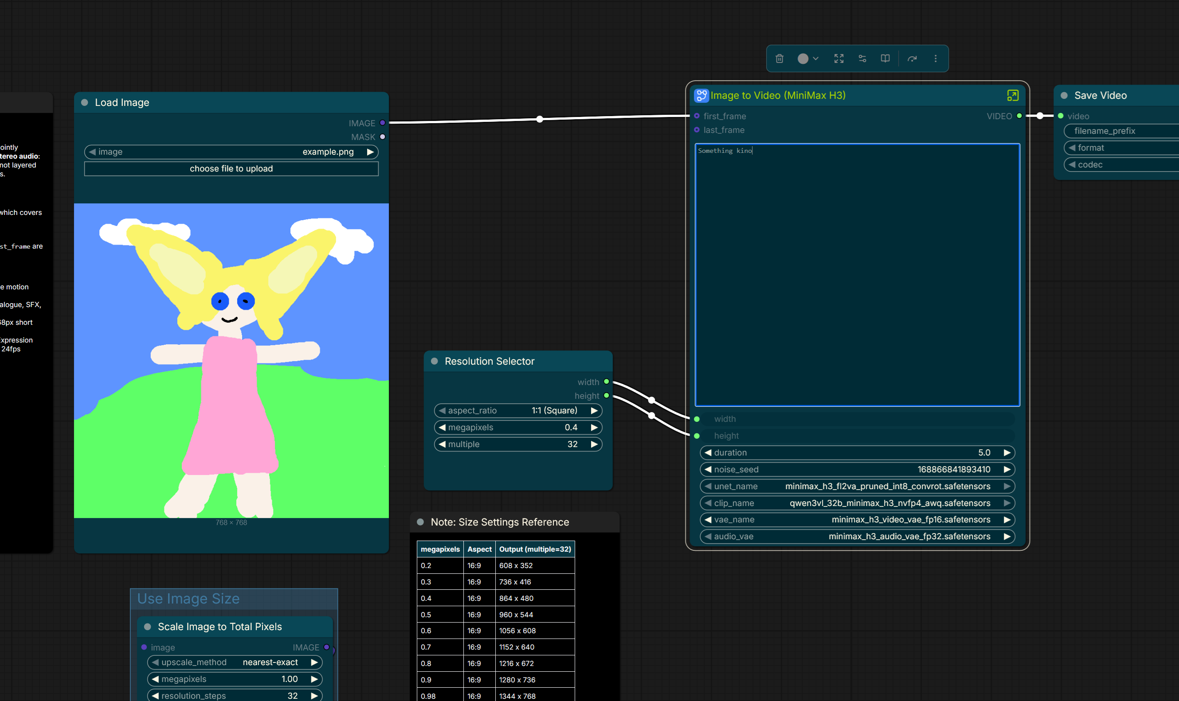Open the node color picker in the selection toolbar
The height and width of the screenshot is (701, 1179).
pyautogui.click(x=807, y=58)
